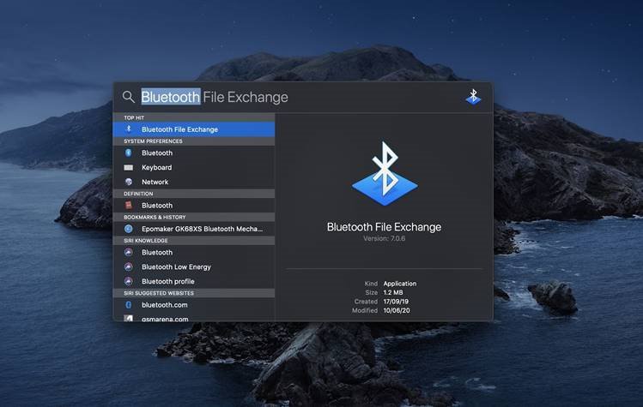Click the large Bluetooth File Exchange preview icon
Viewport: 643px width, 407px height.
pos(385,174)
